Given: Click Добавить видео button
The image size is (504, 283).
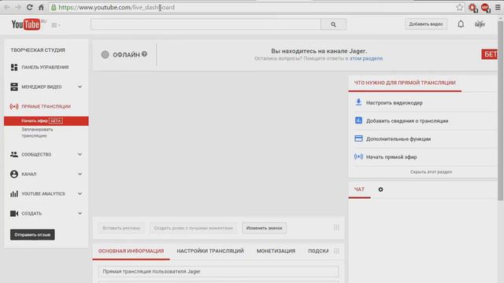Looking at the screenshot, I should (x=426, y=24).
